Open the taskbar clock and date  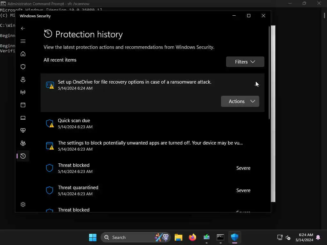(304, 237)
